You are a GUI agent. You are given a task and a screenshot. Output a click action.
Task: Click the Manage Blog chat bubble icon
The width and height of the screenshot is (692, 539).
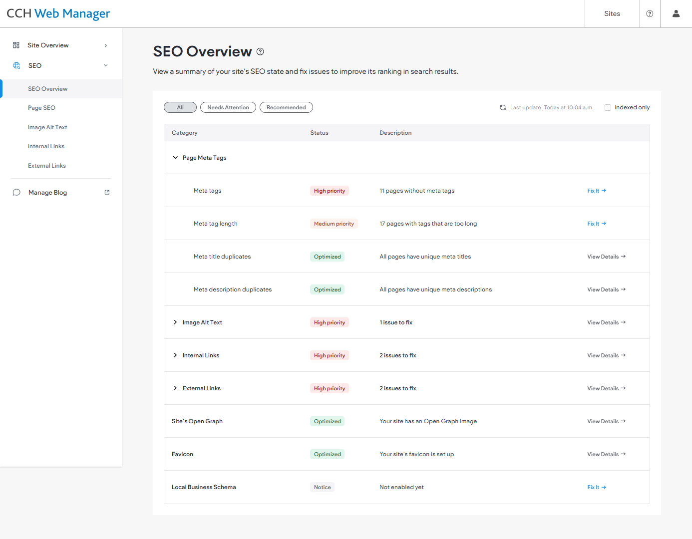pyautogui.click(x=16, y=193)
